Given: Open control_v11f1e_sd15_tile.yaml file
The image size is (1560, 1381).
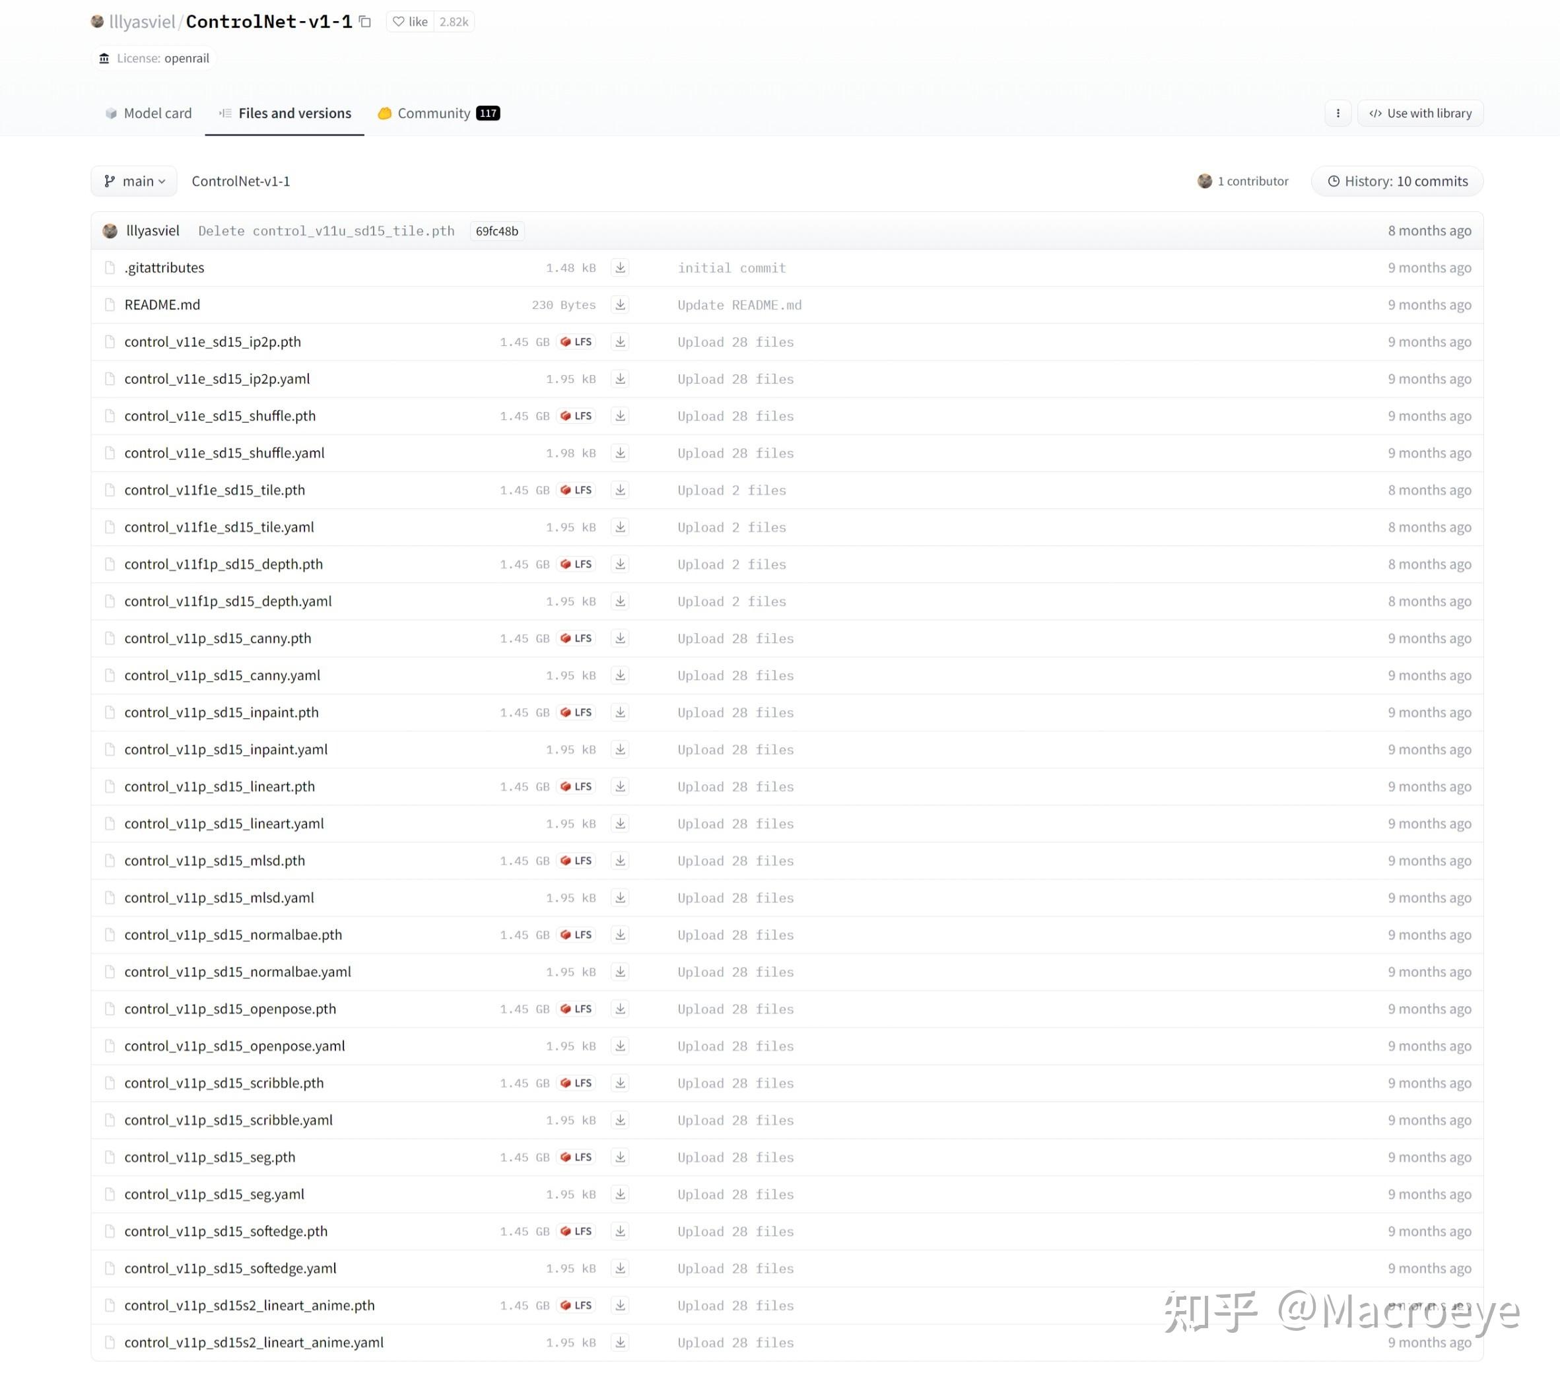Looking at the screenshot, I should [x=219, y=527].
